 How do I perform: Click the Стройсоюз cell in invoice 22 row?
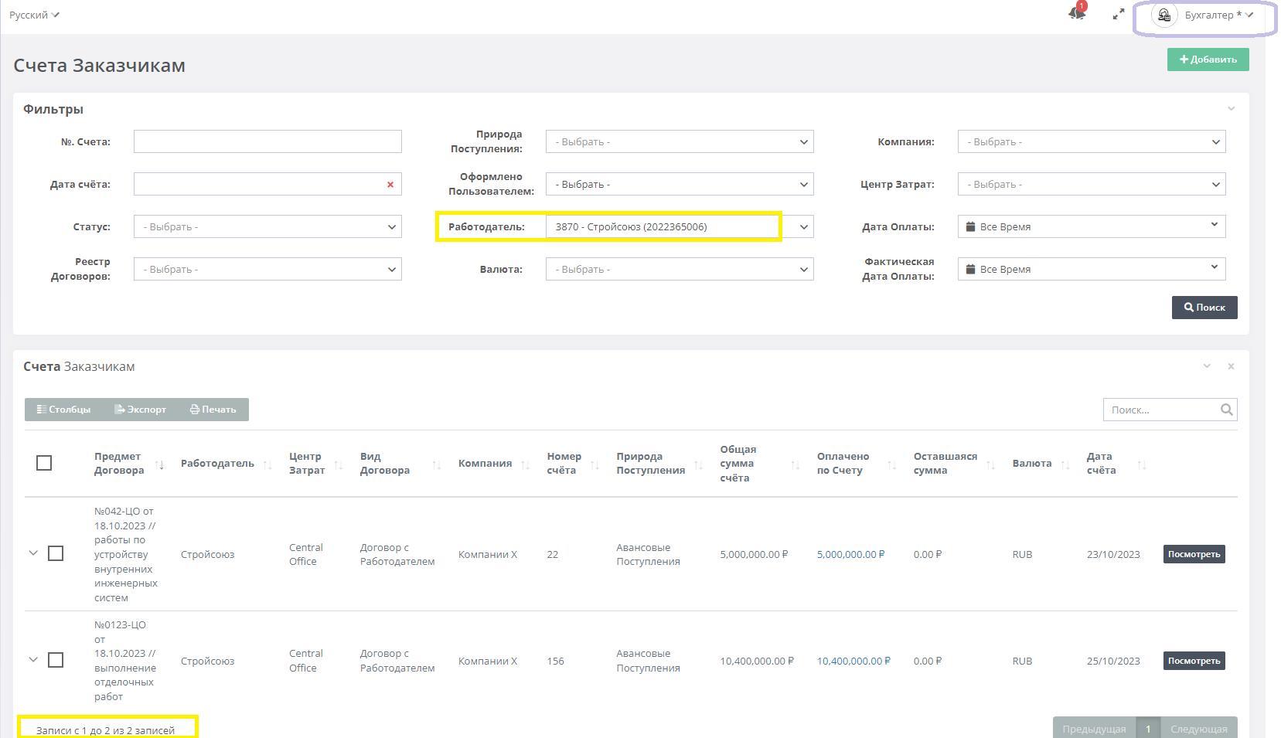pos(207,554)
